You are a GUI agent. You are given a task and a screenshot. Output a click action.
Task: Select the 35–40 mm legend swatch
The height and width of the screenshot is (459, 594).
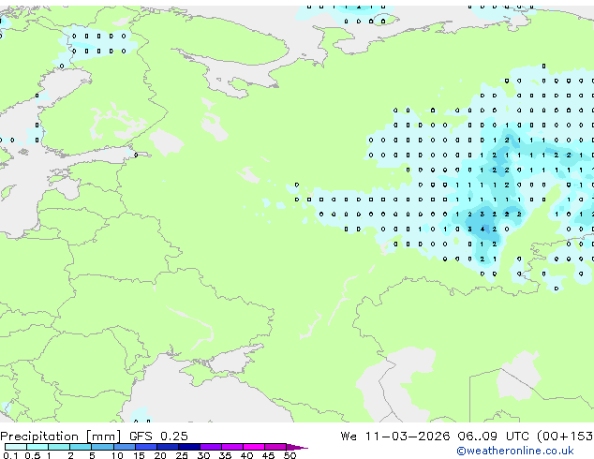[x=231, y=447]
